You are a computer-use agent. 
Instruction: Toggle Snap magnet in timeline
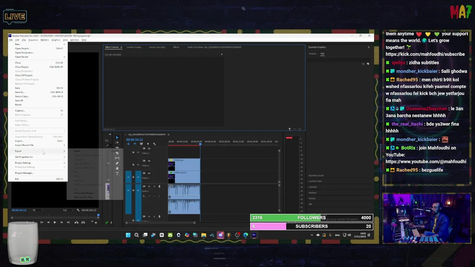[x=135, y=144]
